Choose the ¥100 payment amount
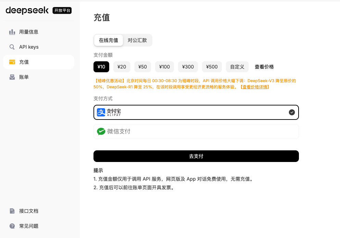 click(x=164, y=67)
